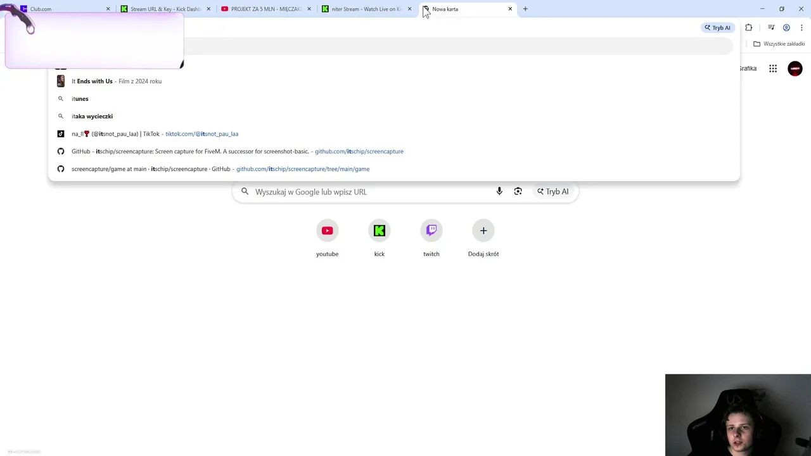
Task: Click search icon beside itaka wycieczki
Action: coord(61,117)
